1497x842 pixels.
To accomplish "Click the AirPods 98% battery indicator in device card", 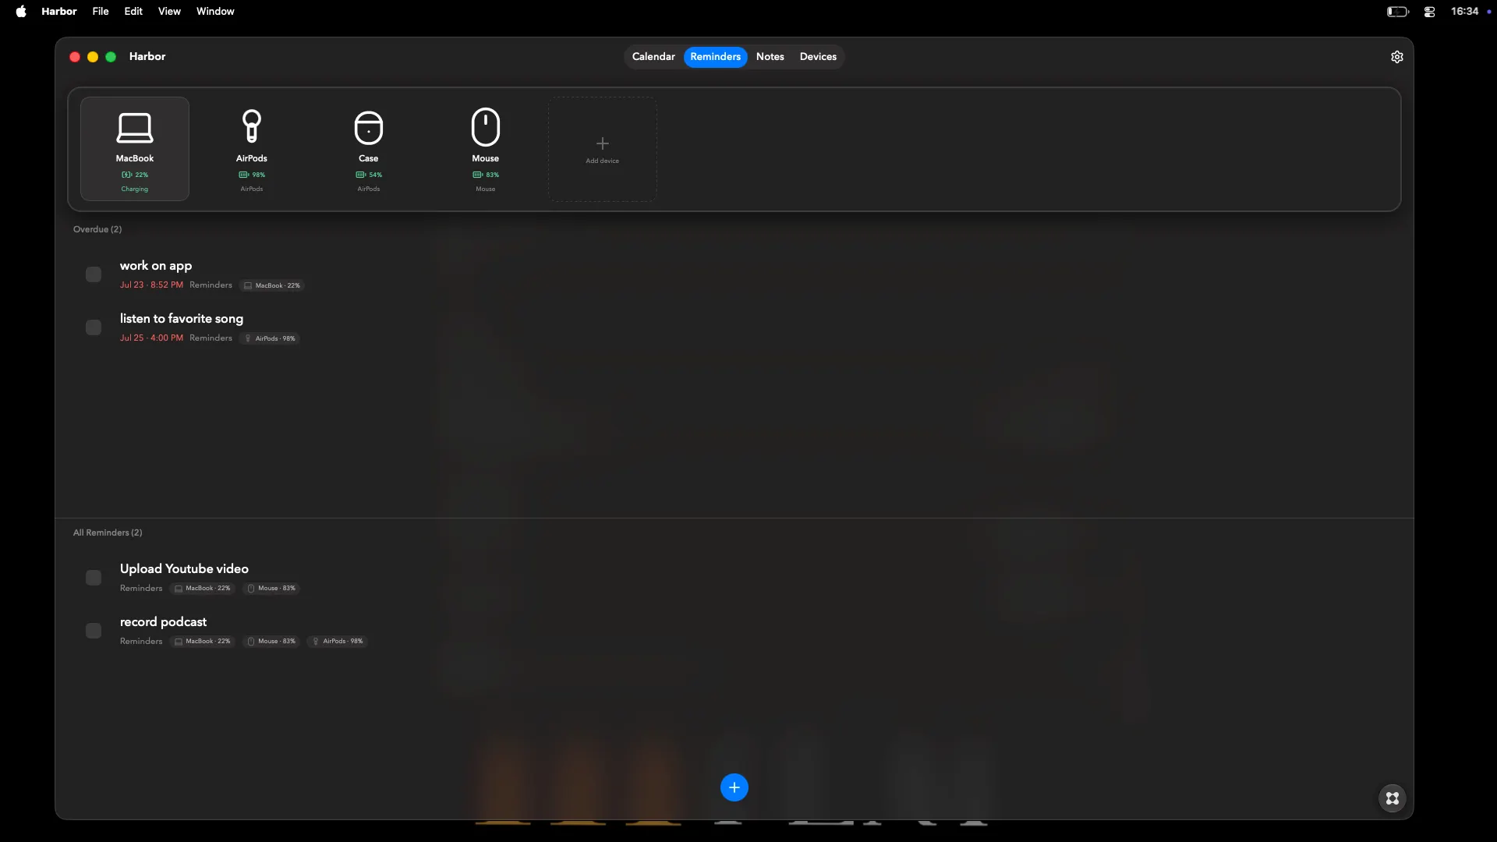I will tap(252, 175).
